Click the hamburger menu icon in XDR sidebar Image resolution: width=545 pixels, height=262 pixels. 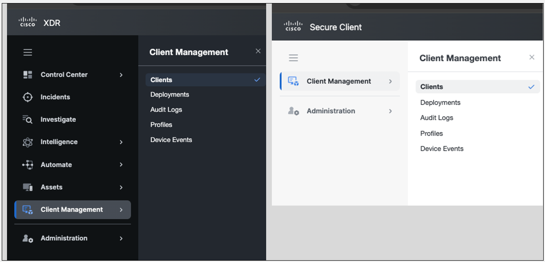coord(28,52)
